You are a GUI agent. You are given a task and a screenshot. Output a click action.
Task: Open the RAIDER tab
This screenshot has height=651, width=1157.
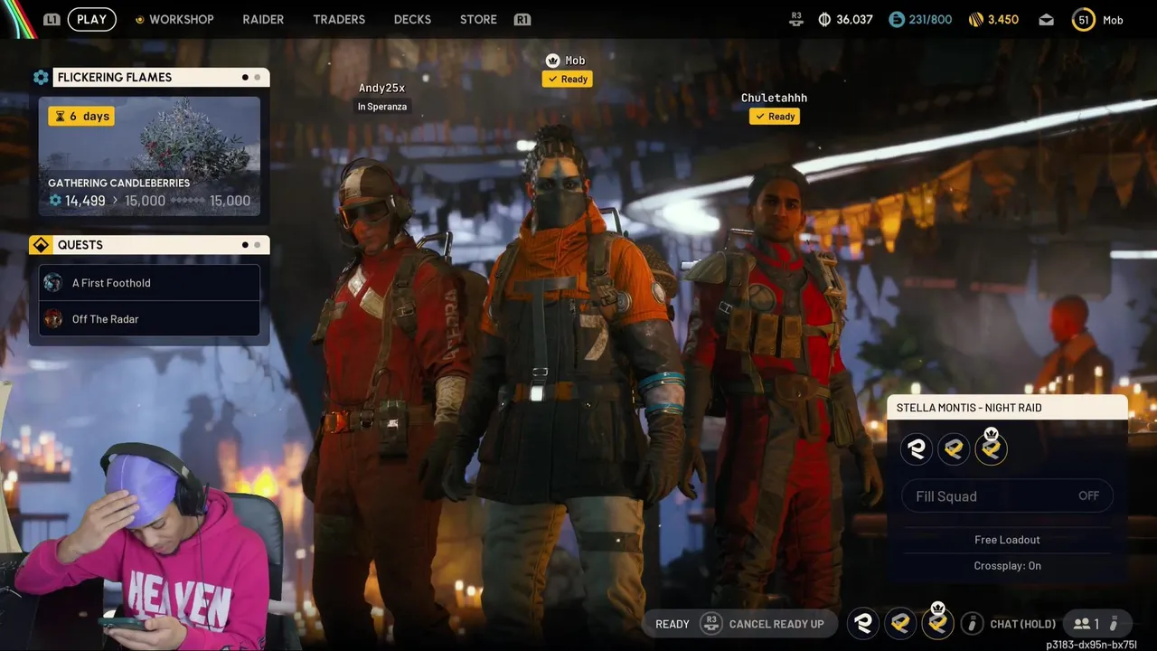tap(263, 19)
